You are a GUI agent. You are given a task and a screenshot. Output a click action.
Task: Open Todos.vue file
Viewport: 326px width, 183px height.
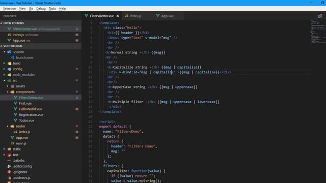[x=26, y=120]
